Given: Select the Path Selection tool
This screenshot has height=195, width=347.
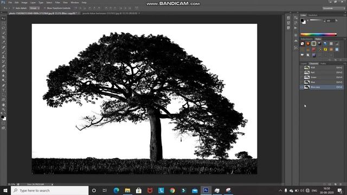Looking at the screenshot, I should (3, 95).
